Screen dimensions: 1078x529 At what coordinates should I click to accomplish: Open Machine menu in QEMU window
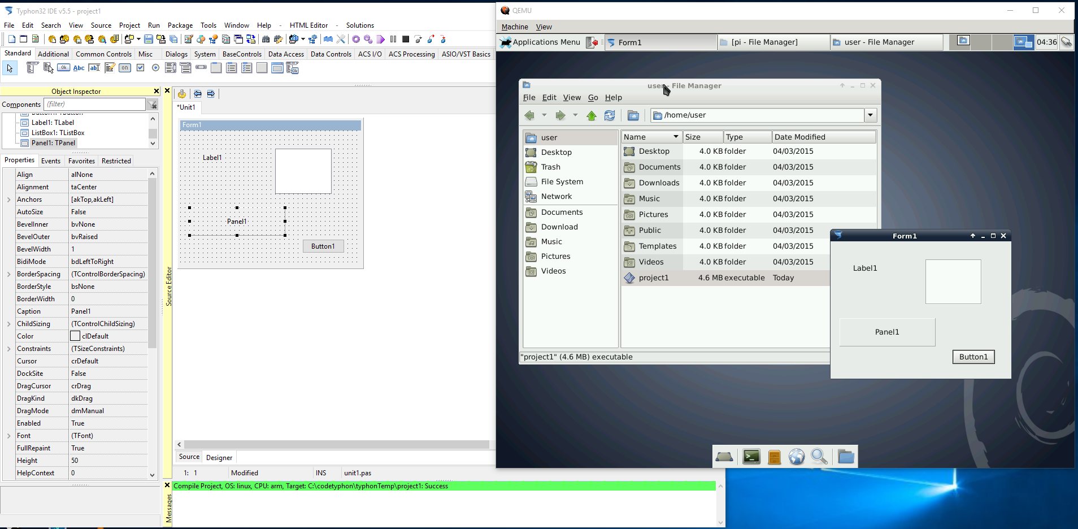pos(515,27)
